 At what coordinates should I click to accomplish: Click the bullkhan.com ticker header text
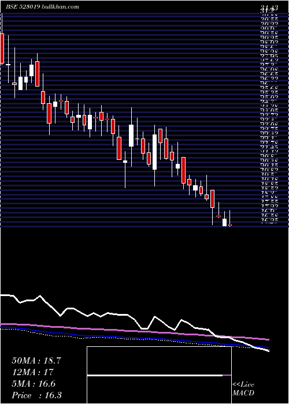42,7
